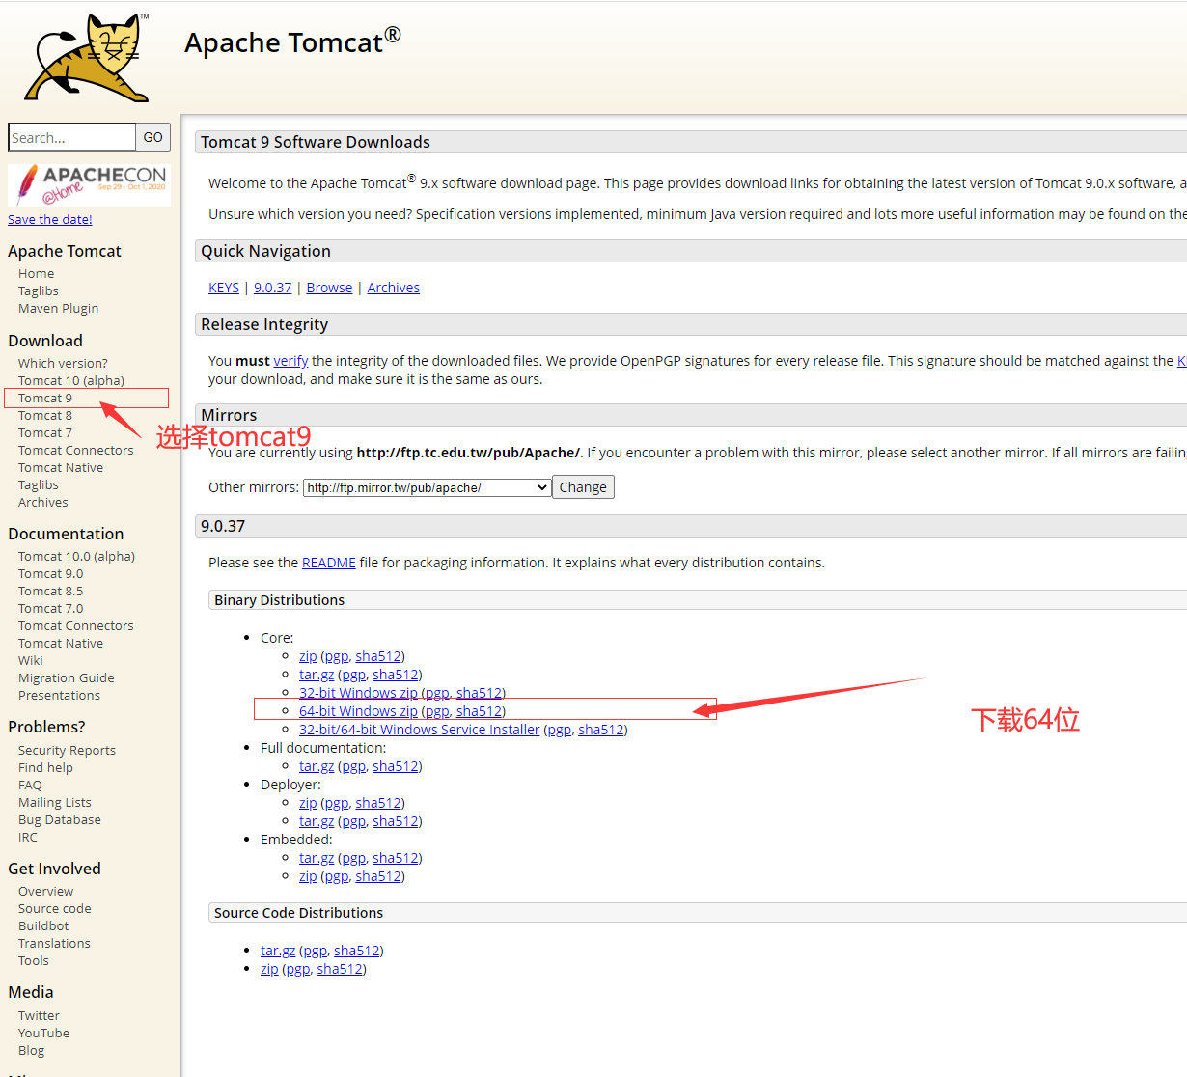Focus the Search input field
Image resolution: width=1187 pixels, height=1077 pixels.
71,137
